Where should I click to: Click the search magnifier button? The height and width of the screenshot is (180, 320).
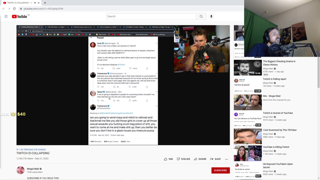201,16
